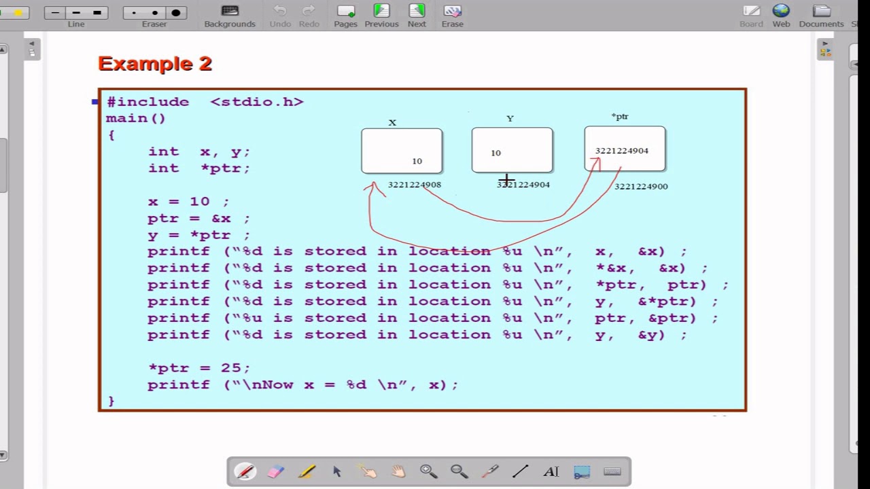Open the Documents mode
The image size is (870, 489).
point(821,16)
